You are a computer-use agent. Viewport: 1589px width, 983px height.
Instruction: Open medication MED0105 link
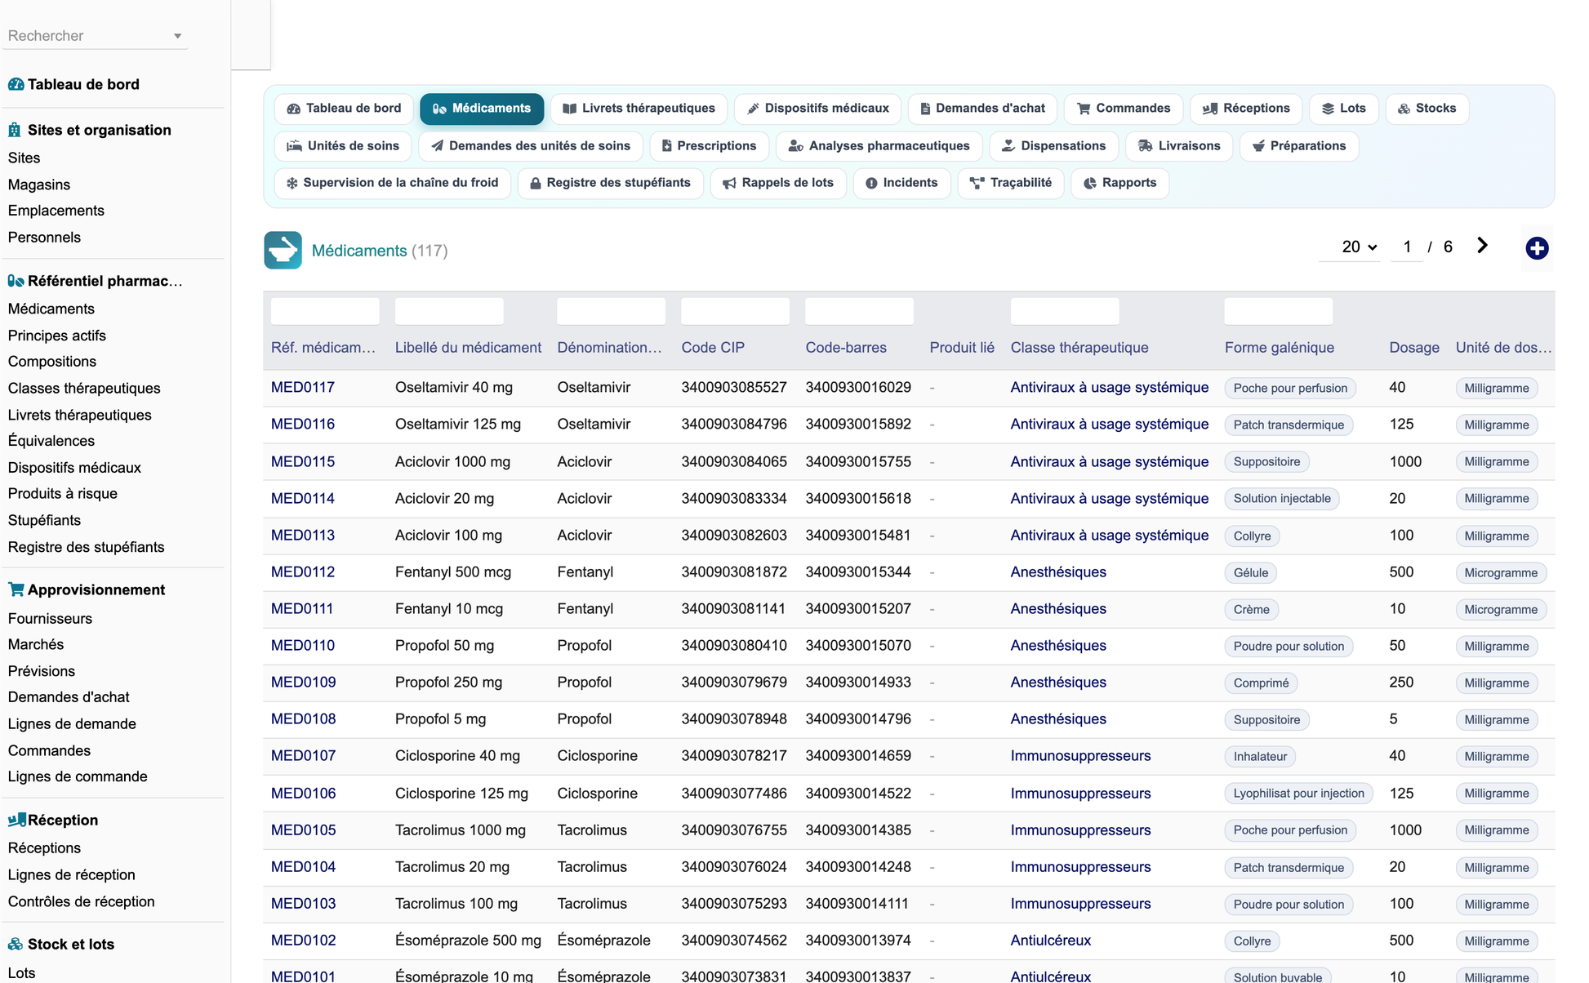tap(303, 830)
